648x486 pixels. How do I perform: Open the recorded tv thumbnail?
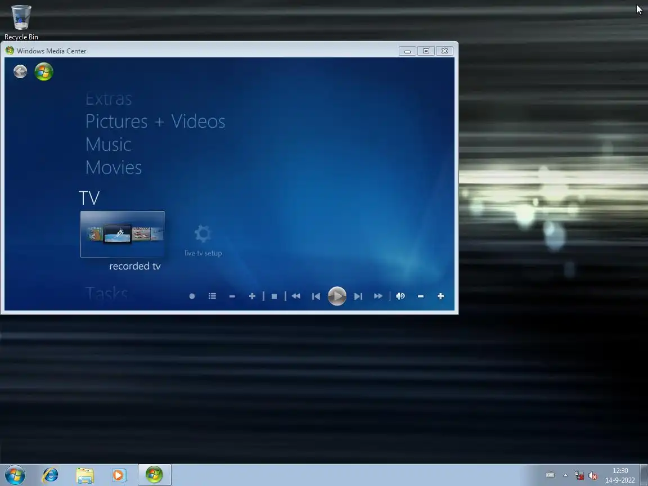pos(122,235)
